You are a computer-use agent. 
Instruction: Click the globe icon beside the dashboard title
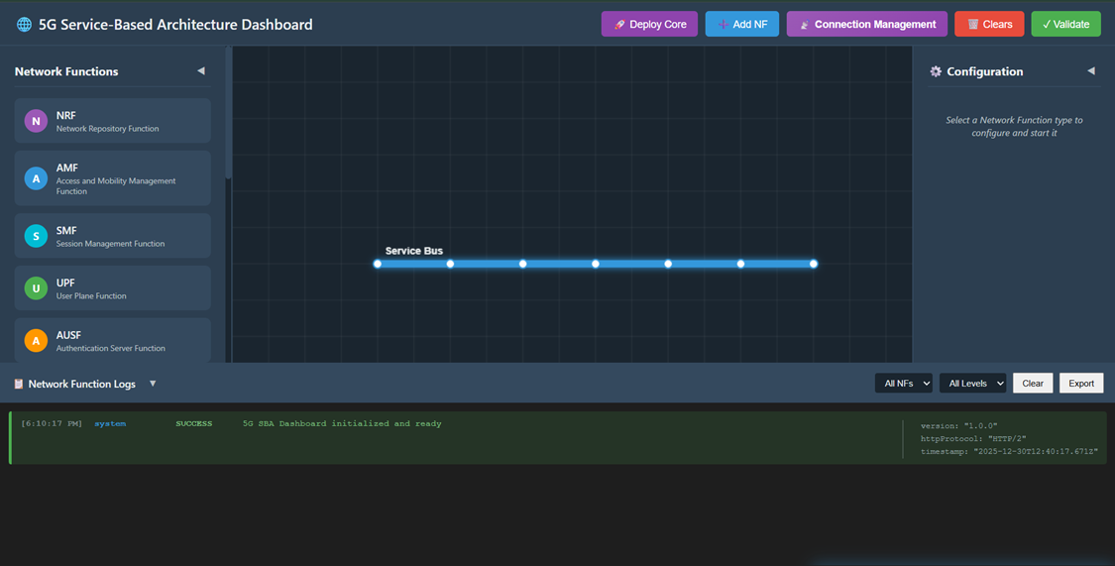[24, 24]
